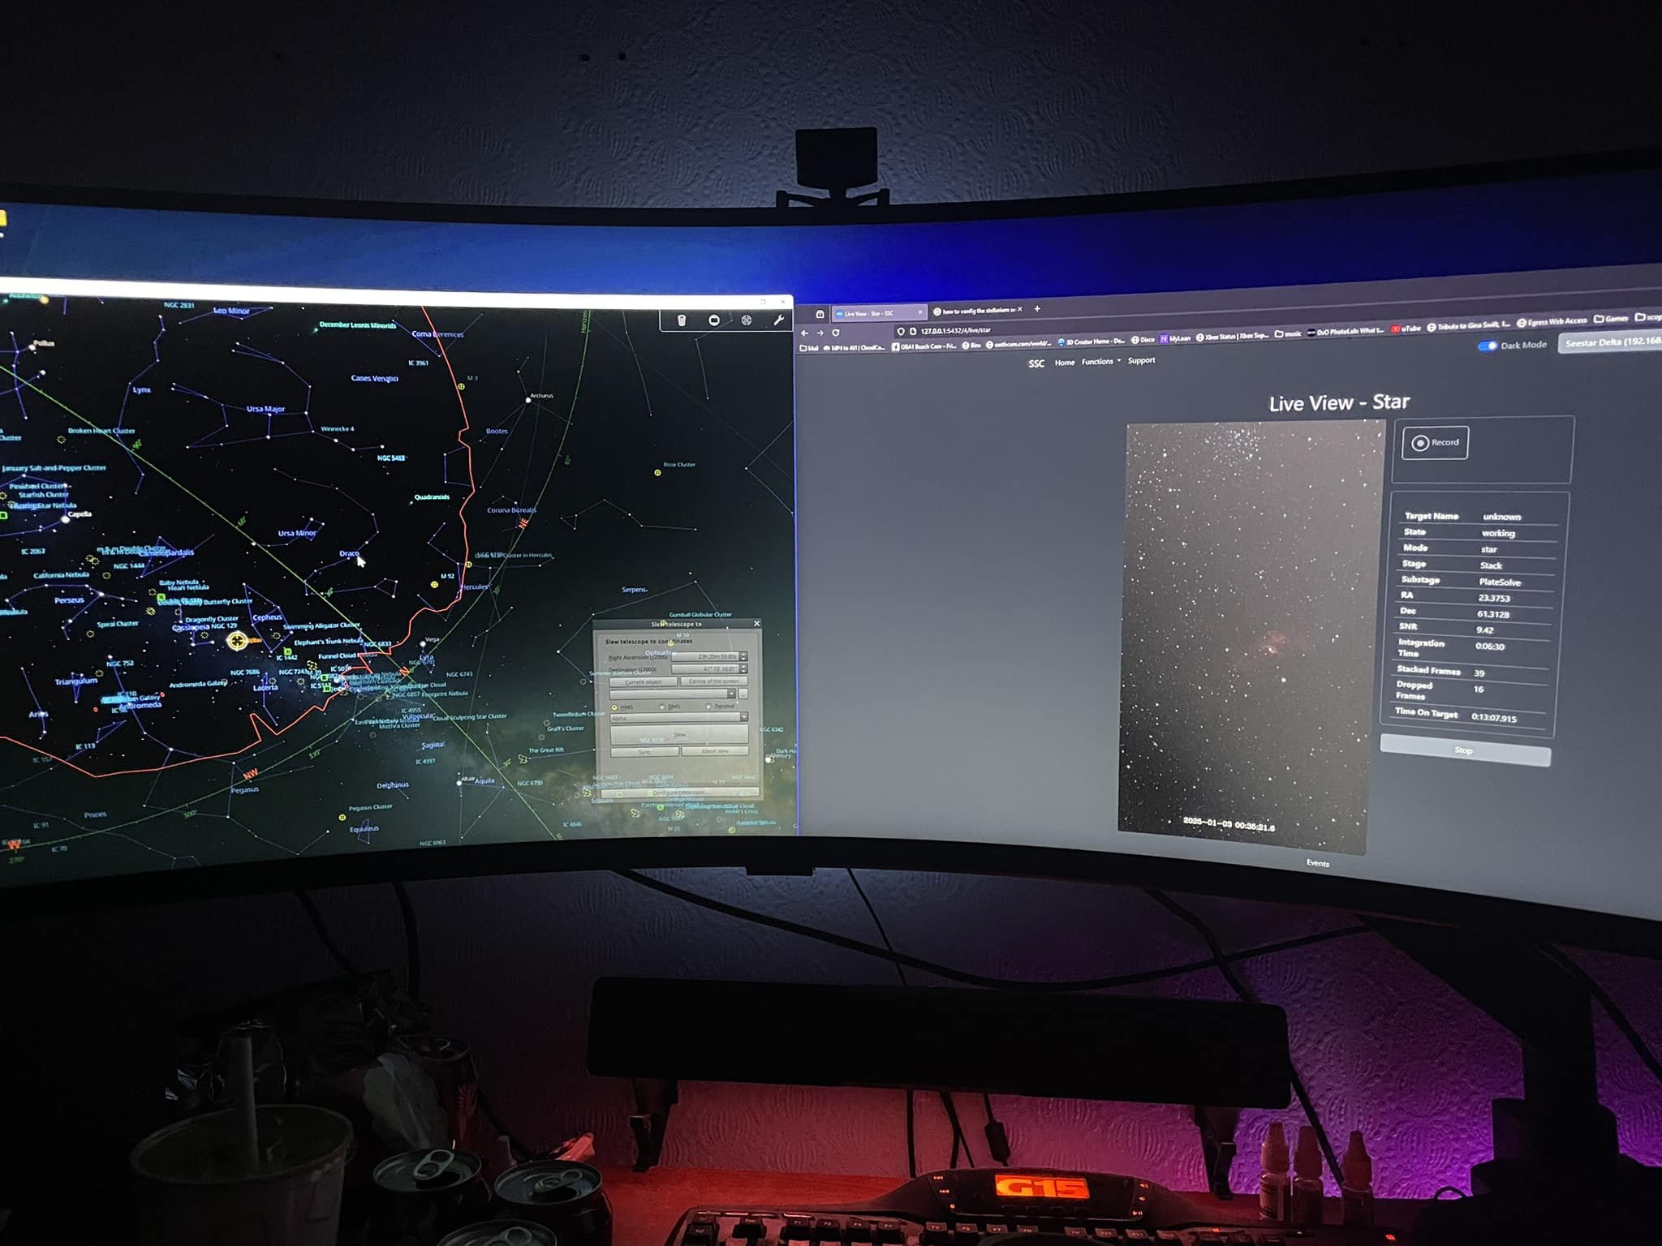Click the small square button beside the combo box
Screen dimensions: 1662x1246
pos(743,694)
